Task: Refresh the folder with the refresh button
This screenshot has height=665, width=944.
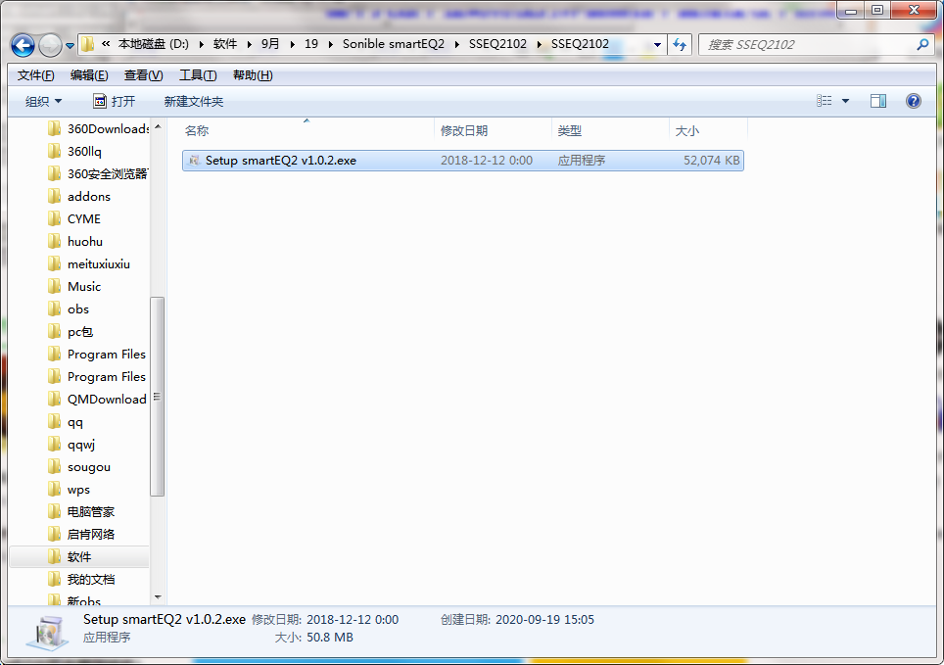Action: pos(681,45)
